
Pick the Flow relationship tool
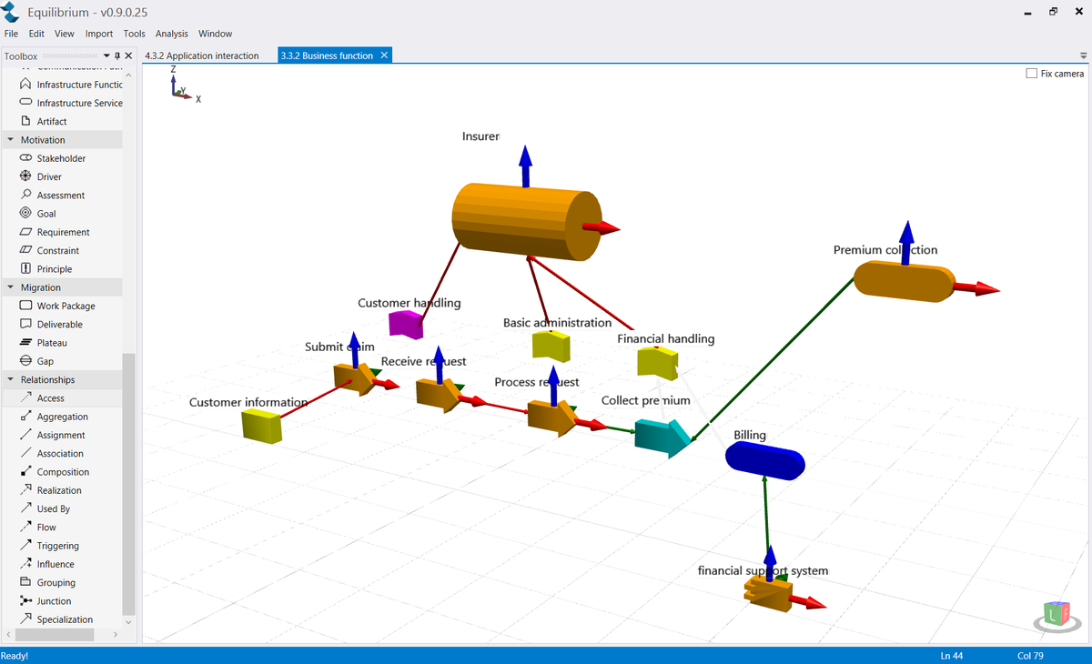point(37,528)
